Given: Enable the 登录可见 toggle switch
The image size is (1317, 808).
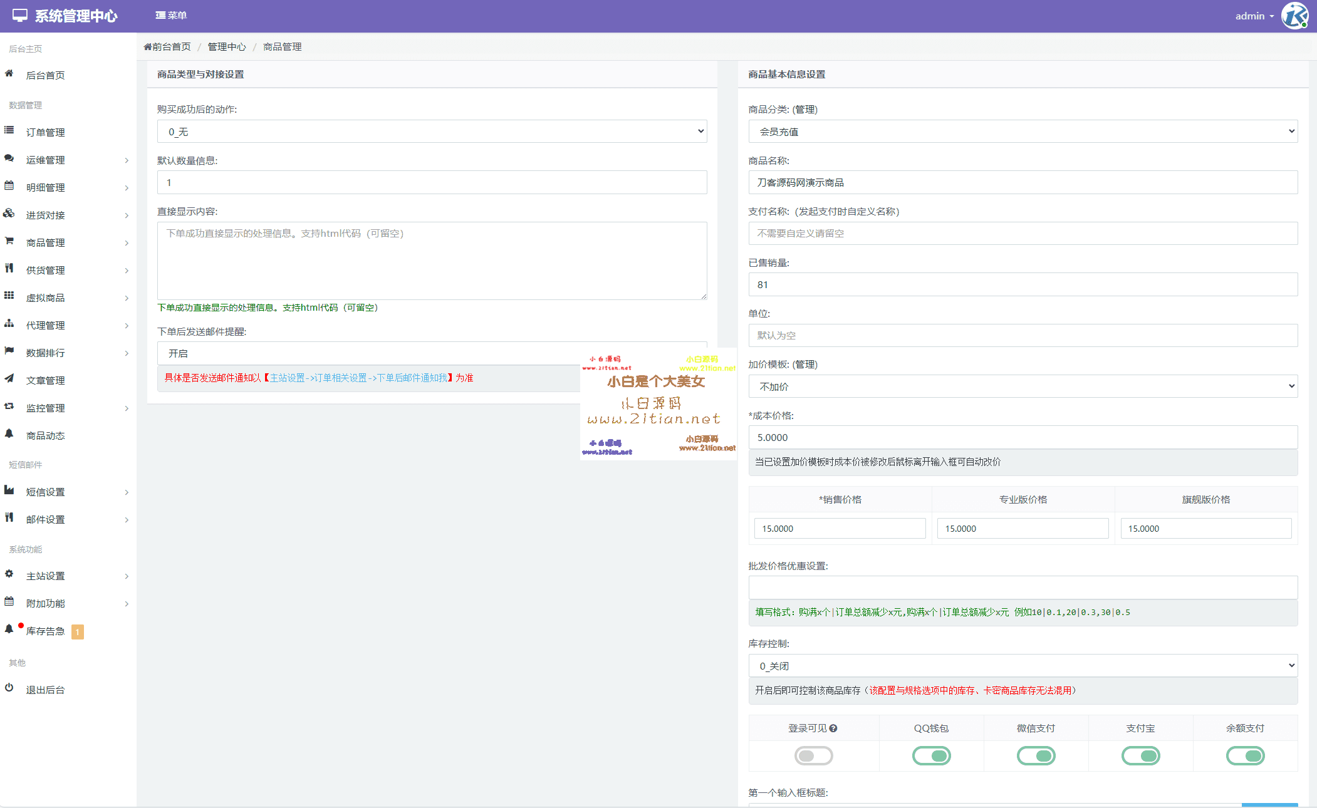Looking at the screenshot, I should (x=813, y=756).
